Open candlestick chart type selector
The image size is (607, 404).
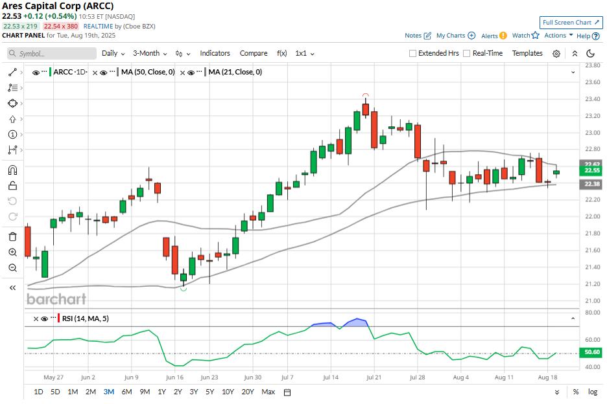point(182,54)
